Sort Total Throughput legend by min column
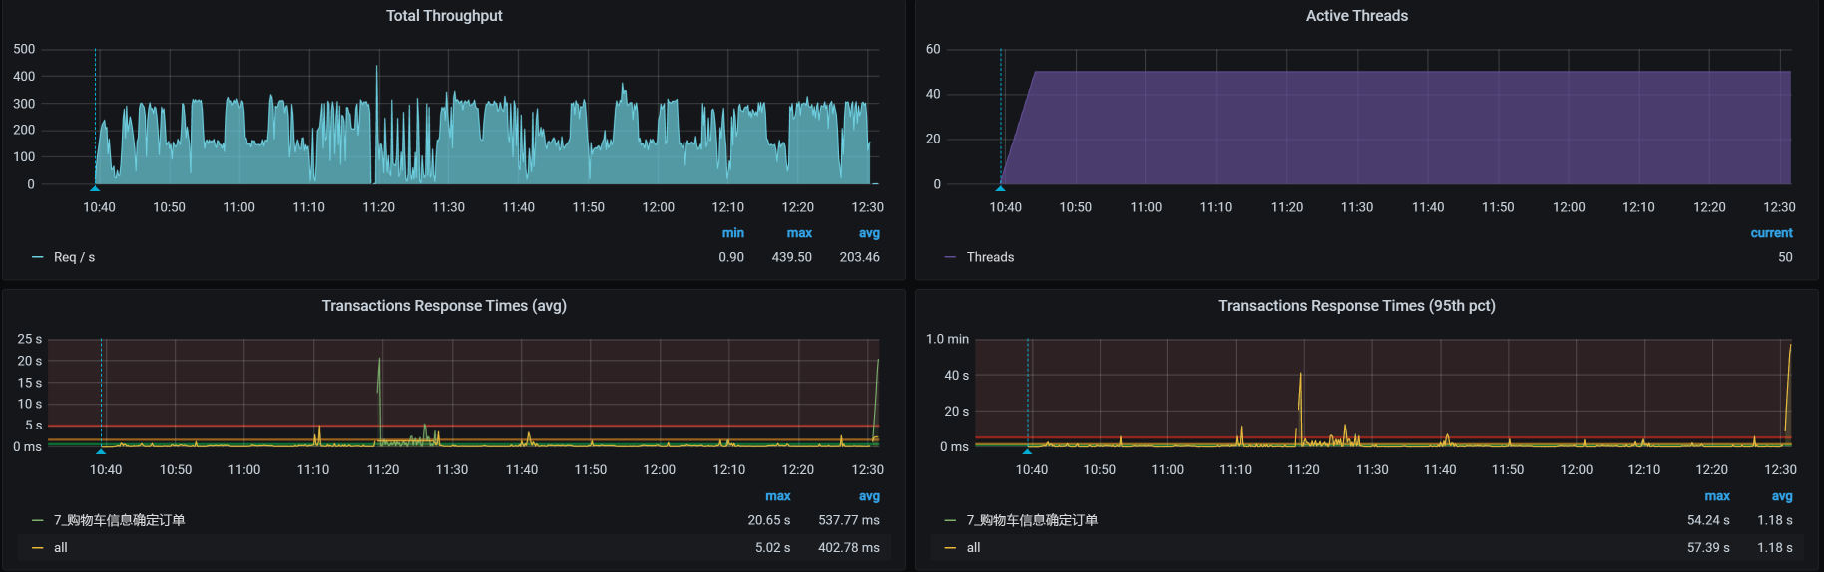Image resolution: width=1824 pixels, height=572 pixels. click(x=732, y=233)
